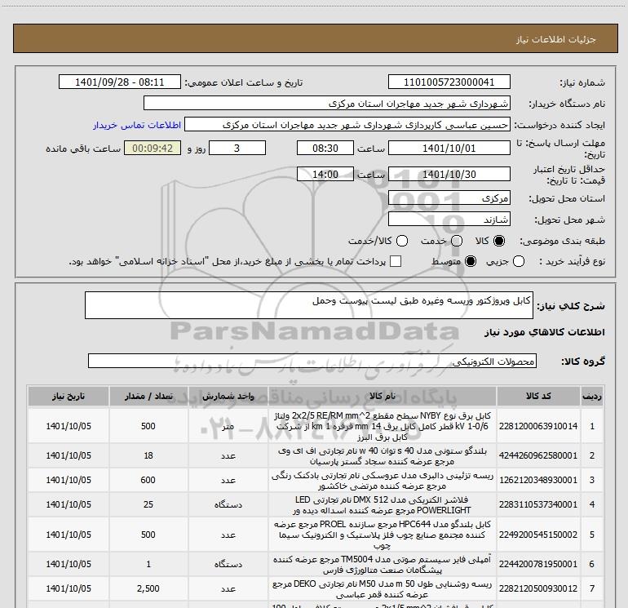This screenshot has width=628, height=608.
Task: Click the کد کالا column header
Action: (x=538, y=396)
